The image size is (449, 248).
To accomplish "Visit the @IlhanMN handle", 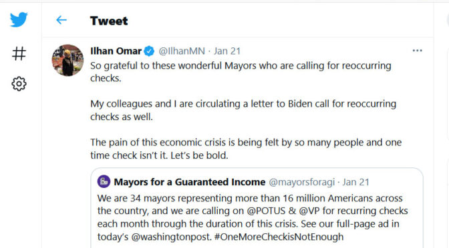I will point(182,51).
